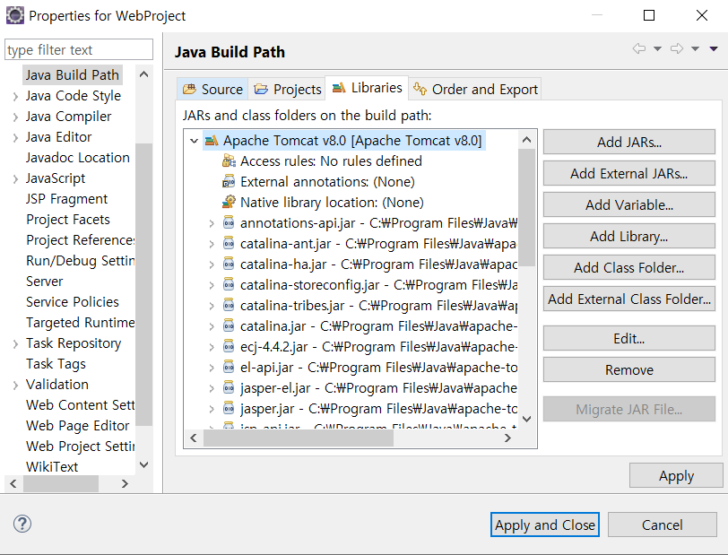Select Web Page Editor in tree

pyautogui.click(x=77, y=425)
